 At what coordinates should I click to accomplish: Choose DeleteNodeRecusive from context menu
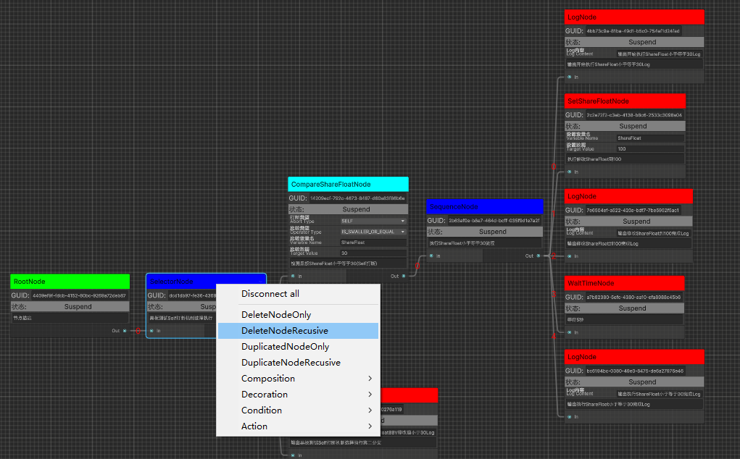pos(298,331)
